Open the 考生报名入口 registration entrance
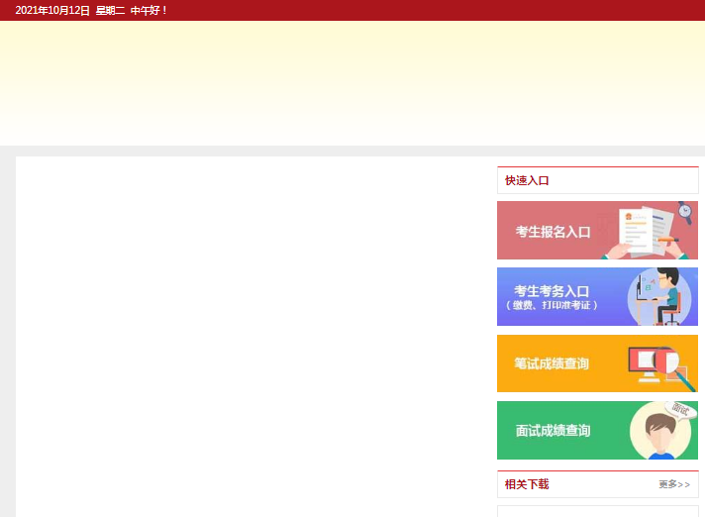This screenshot has height=517, width=705. (553, 232)
